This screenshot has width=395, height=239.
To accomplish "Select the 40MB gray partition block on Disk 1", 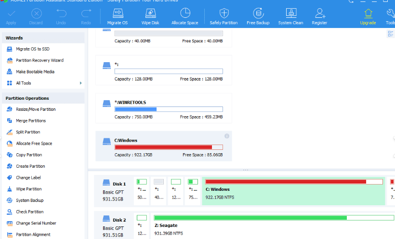I will click(158, 191).
